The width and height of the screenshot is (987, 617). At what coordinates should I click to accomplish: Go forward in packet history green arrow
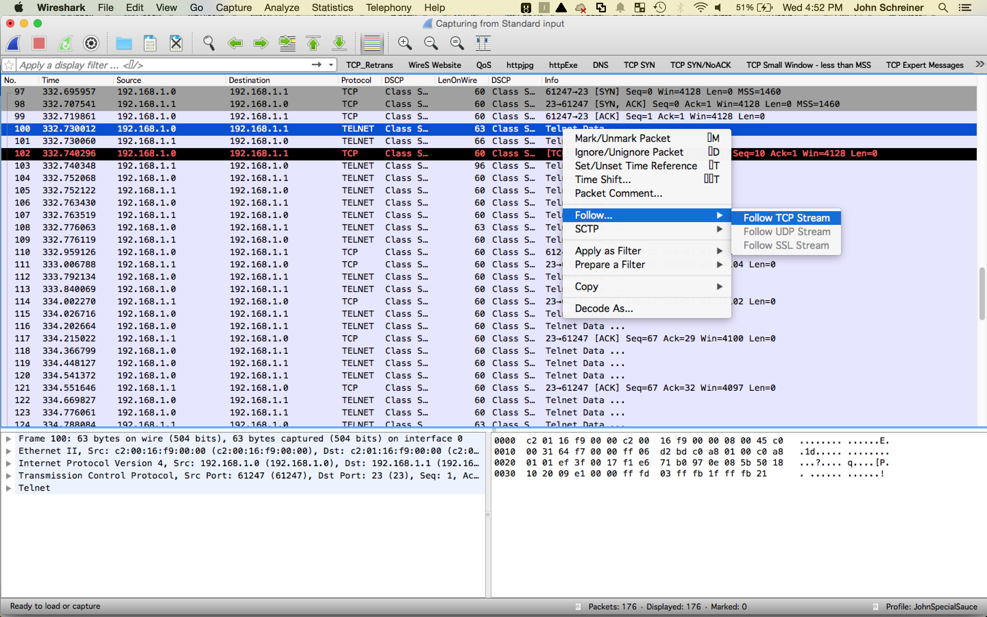click(x=260, y=43)
